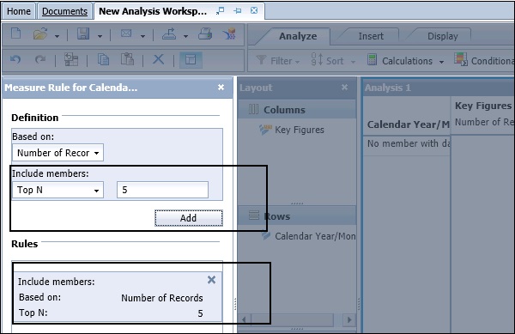
Task: Open the Based on Number of Records dropdown
Action: point(58,153)
